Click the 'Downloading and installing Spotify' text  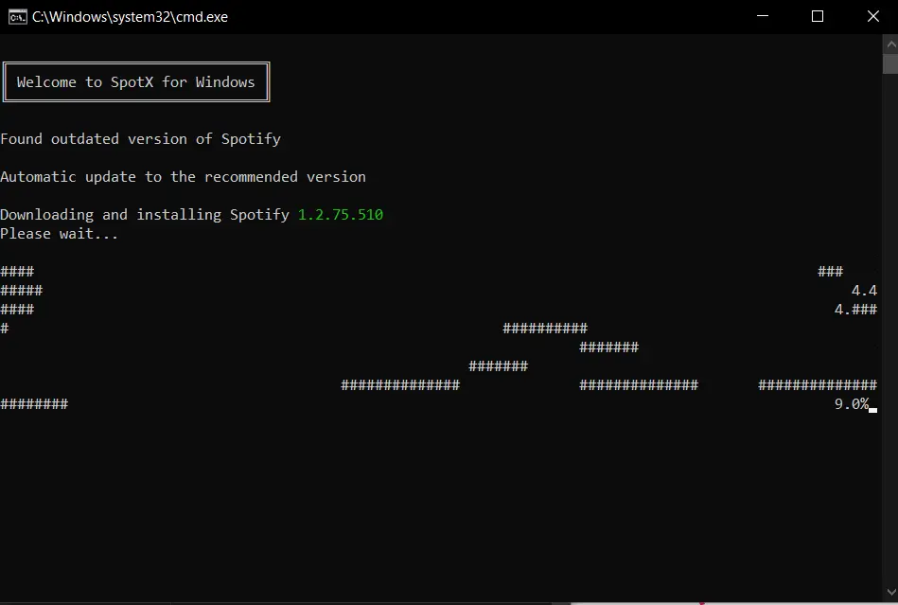(x=145, y=215)
